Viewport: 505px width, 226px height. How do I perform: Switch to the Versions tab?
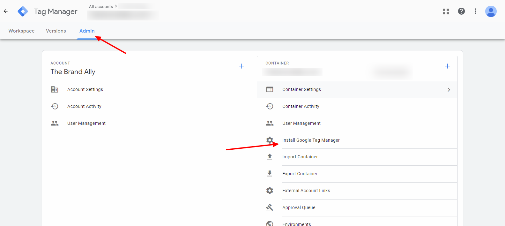pyautogui.click(x=56, y=31)
